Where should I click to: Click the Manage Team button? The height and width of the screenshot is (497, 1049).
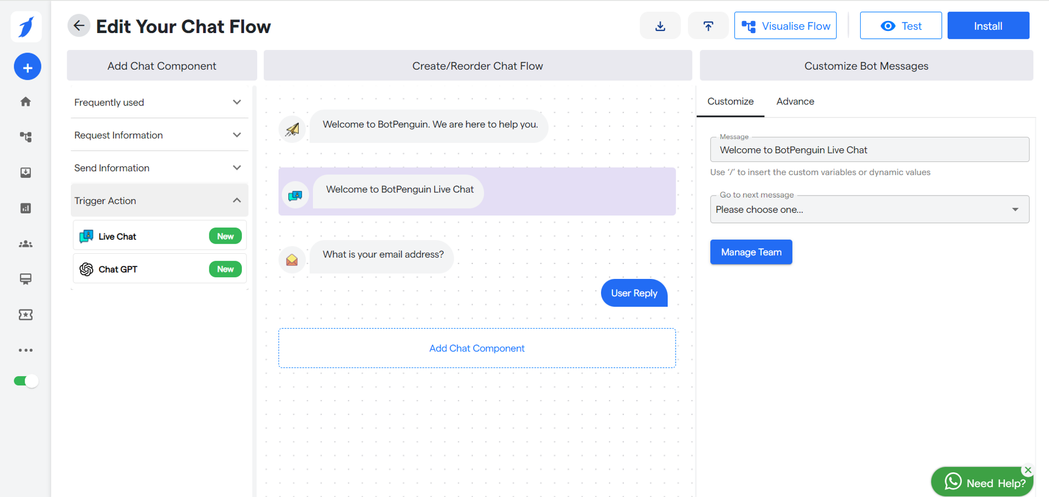point(751,252)
